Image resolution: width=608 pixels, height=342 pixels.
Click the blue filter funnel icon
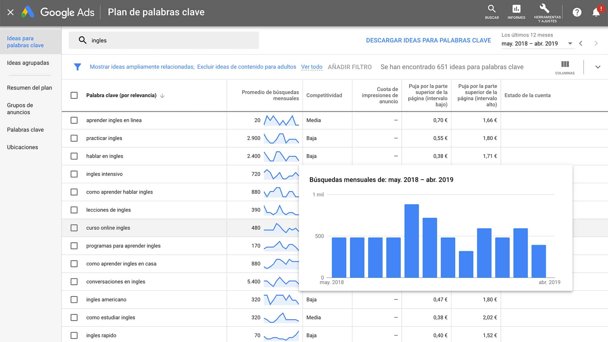click(x=78, y=67)
